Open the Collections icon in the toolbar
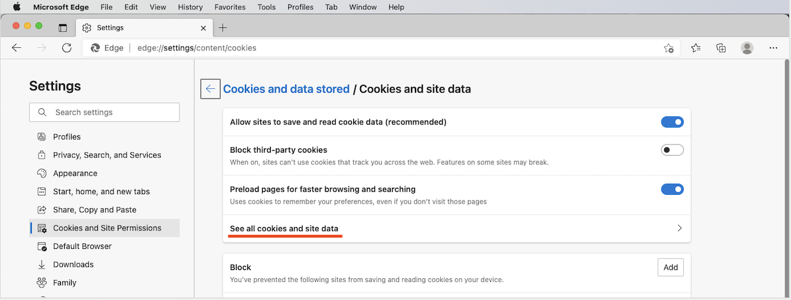The image size is (791, 300). pyautogui.click(x=721, y=48)
